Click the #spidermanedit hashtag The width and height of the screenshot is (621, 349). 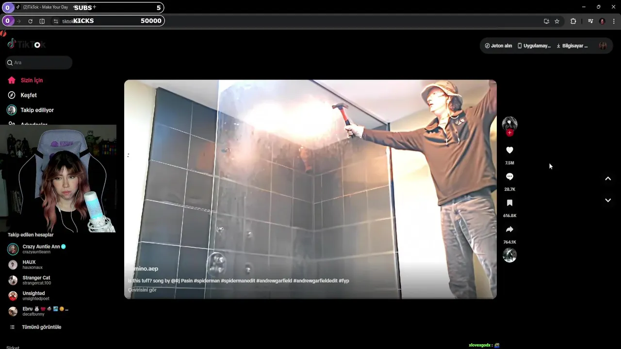click(238, 281)
